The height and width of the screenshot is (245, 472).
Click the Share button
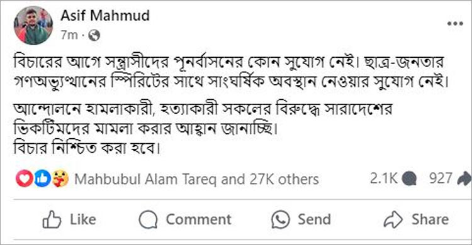click(x=416, y=219)
